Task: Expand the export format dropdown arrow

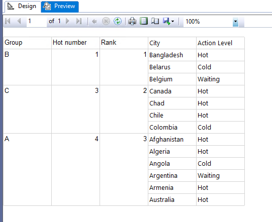Action: (x=172, y=21)
